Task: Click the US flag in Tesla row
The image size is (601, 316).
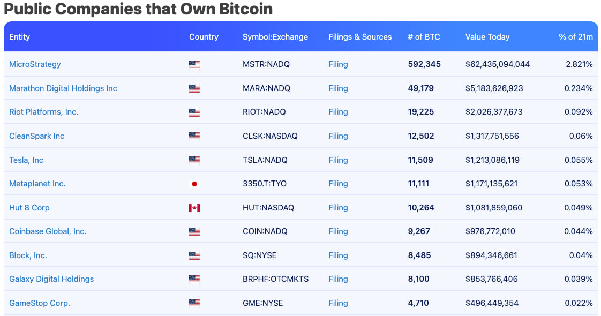Action: pos(194,160)
